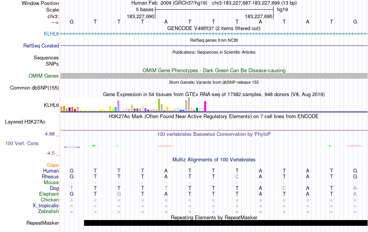The height and width of the screenshot is (232, 368).
Task: Click the violet GTEx expression bar
Action: 118,106
